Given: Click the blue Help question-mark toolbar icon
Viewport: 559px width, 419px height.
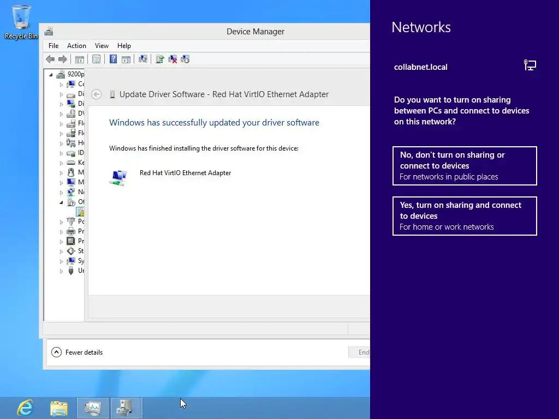Looking at the screenshot, I should click(113, 59).
